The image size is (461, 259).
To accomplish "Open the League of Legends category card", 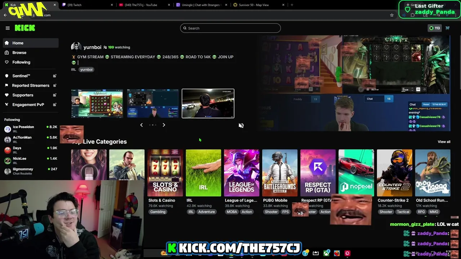I will [x=242, y=173].
